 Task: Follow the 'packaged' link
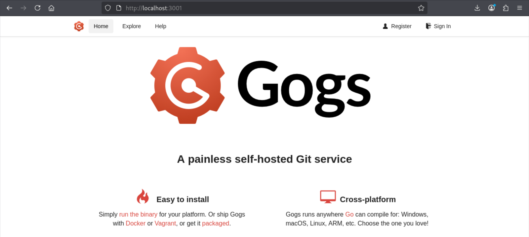coord(216,223)
